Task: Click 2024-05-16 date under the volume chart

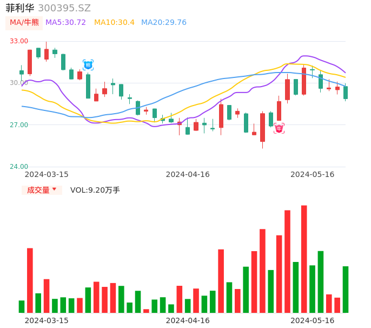Action: pos(313,320)
